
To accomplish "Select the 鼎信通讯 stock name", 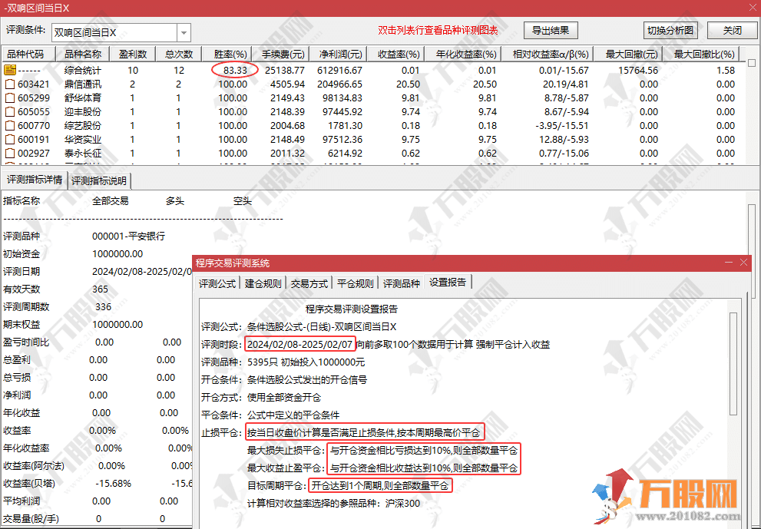I will pos(82,84).
